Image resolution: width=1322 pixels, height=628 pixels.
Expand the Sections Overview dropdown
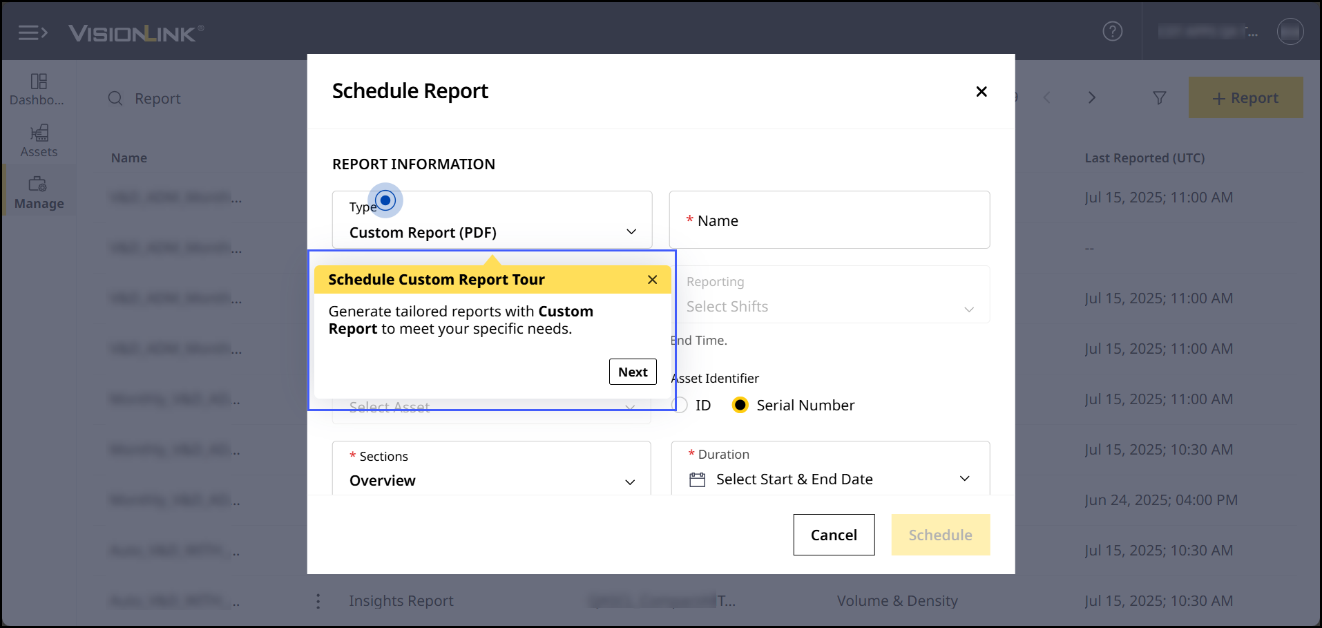click(x=492, y=480)
